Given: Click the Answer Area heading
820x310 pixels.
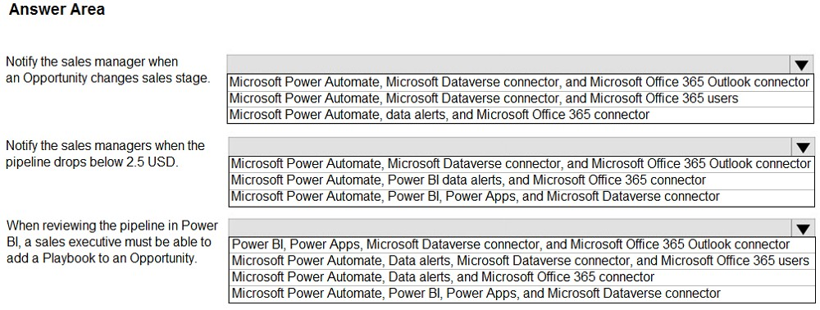Looking at the screenshot, I should [x=57, y=9].
